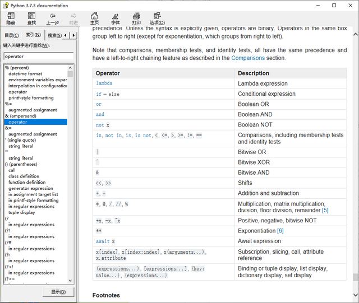Click the content pane scroll-up arrow

(355, 34)
